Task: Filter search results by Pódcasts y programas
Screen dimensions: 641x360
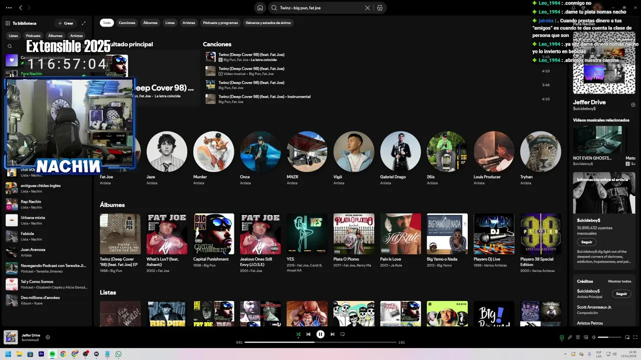Action: tap(220, 22)
